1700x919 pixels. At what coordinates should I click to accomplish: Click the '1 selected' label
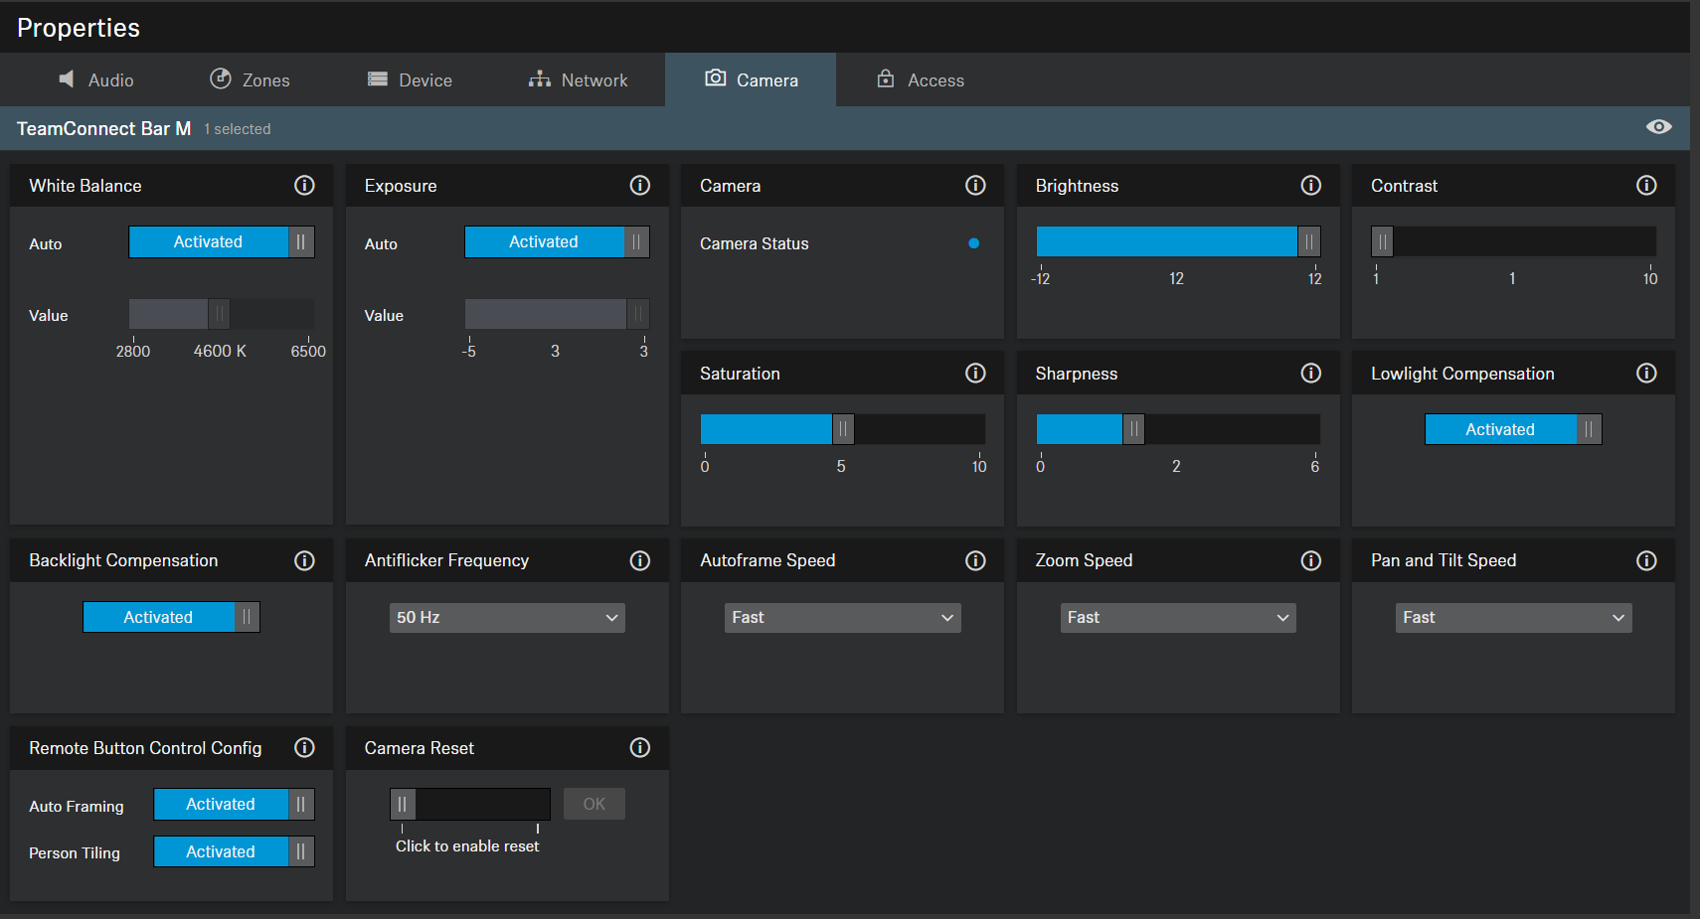[x=238, y=129]
